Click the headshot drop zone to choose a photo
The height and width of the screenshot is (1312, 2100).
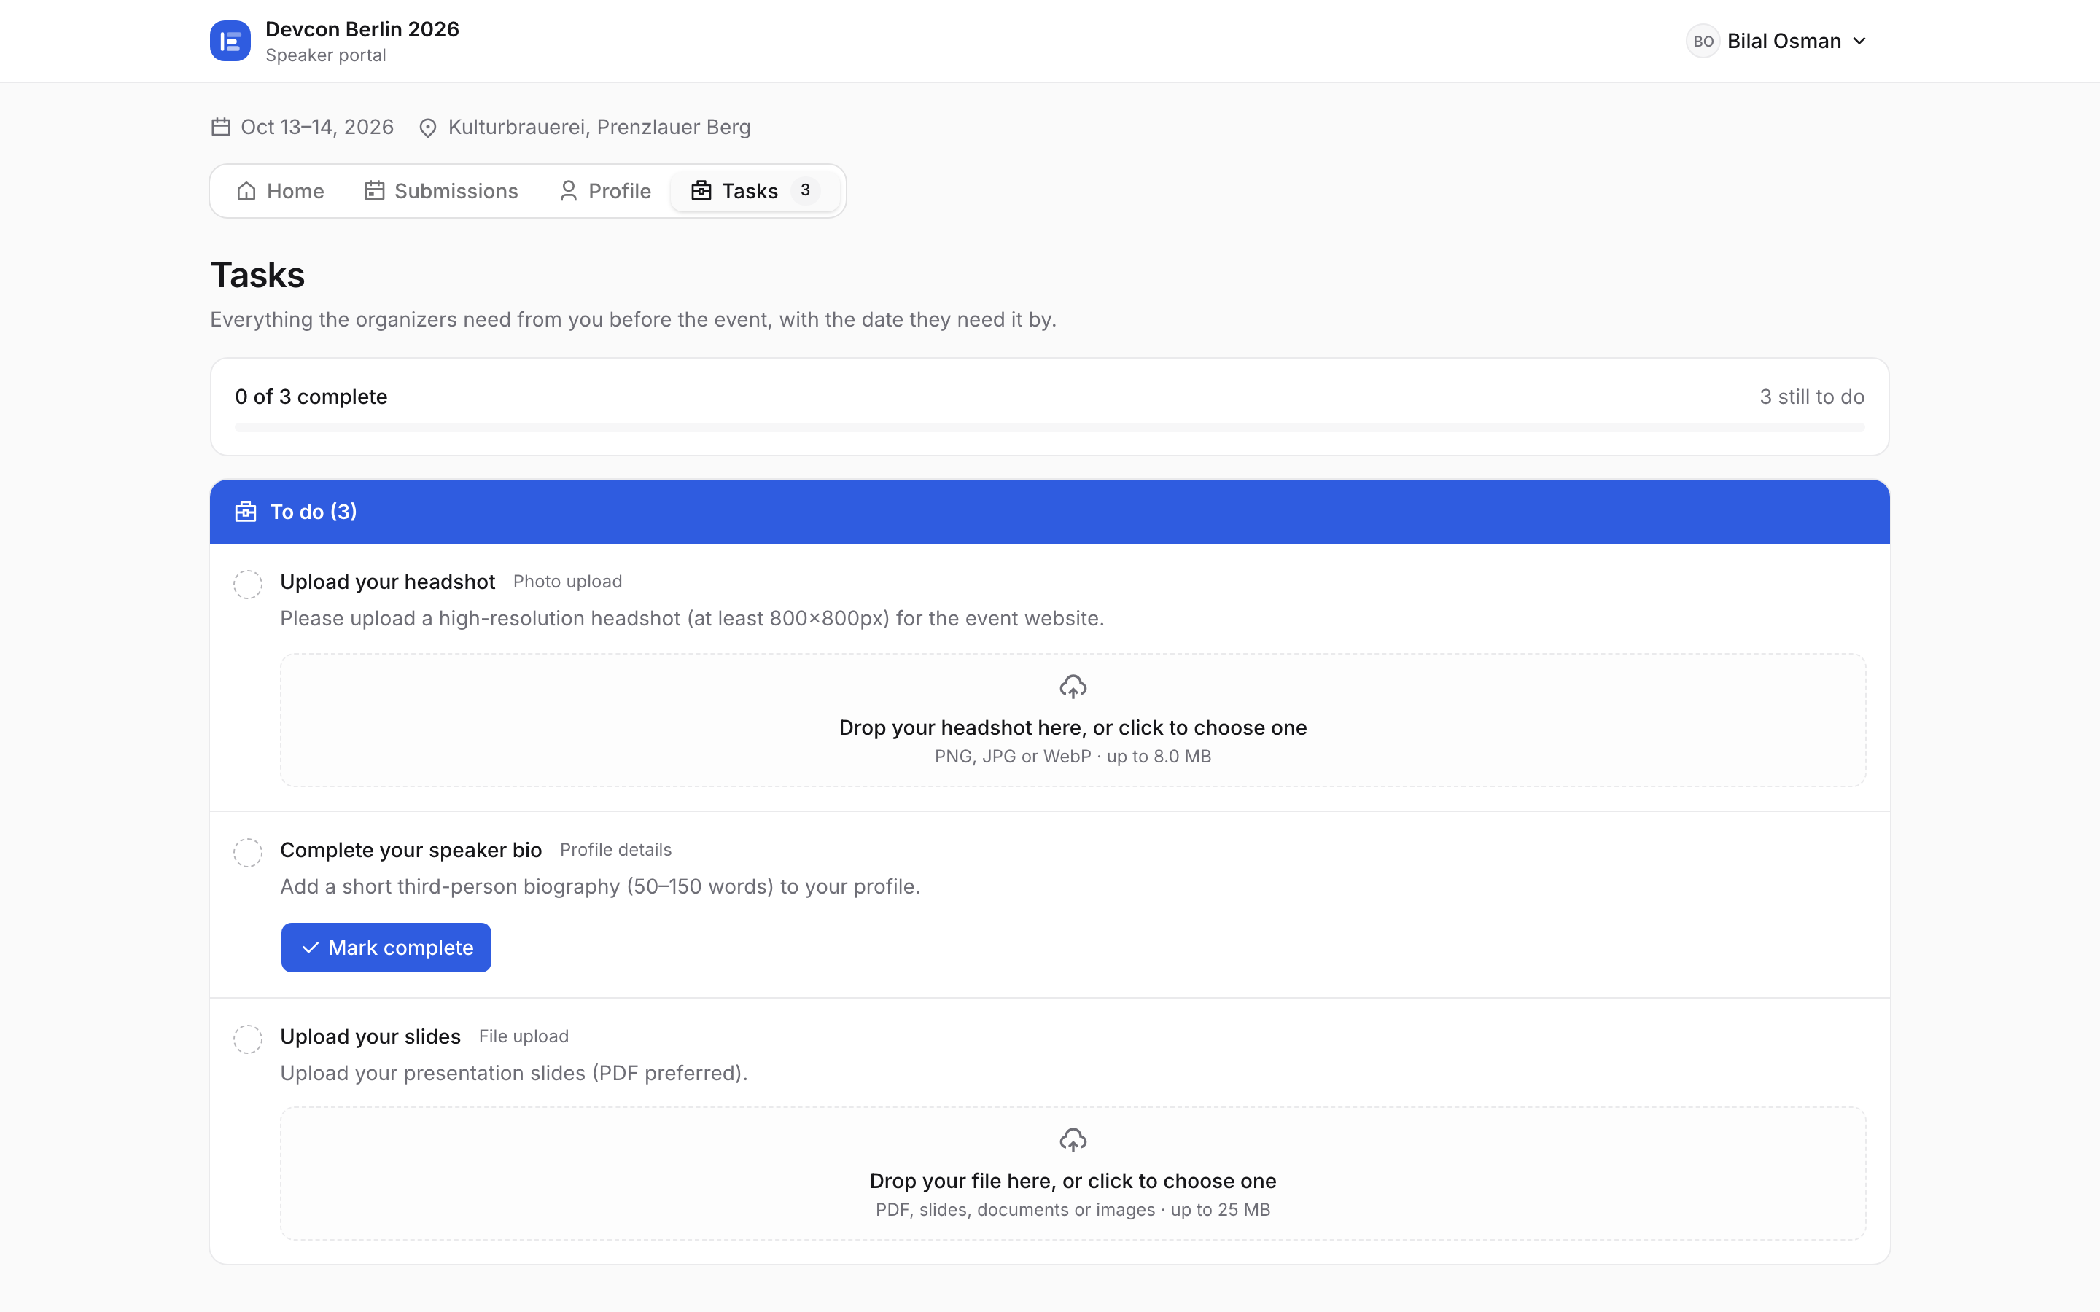[x=1073, y=720]
